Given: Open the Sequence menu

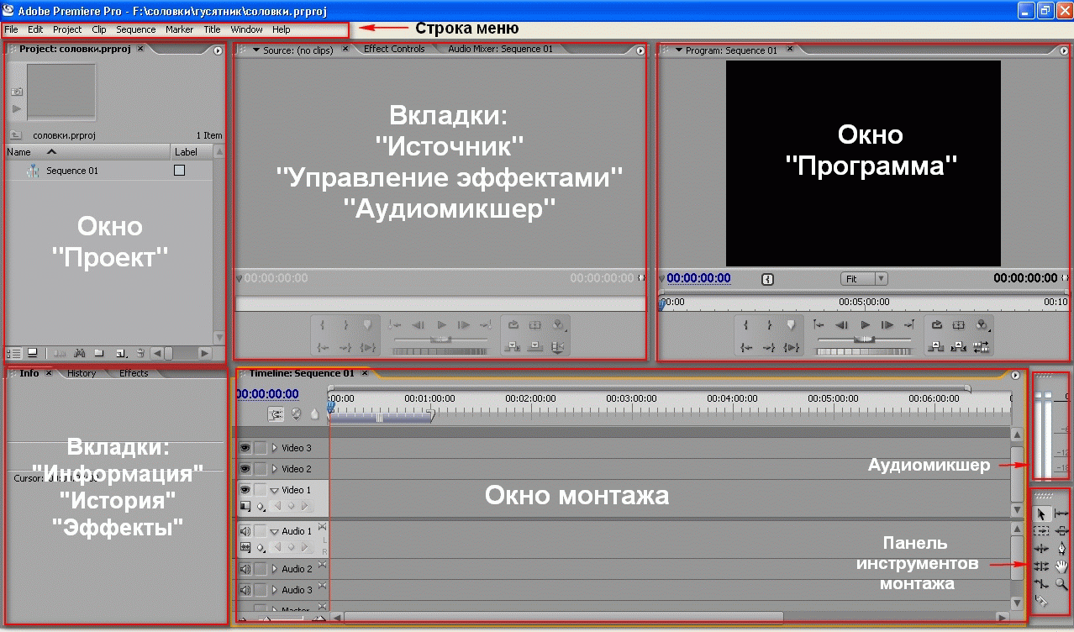Looking at the screenshot, I should 135,29.
